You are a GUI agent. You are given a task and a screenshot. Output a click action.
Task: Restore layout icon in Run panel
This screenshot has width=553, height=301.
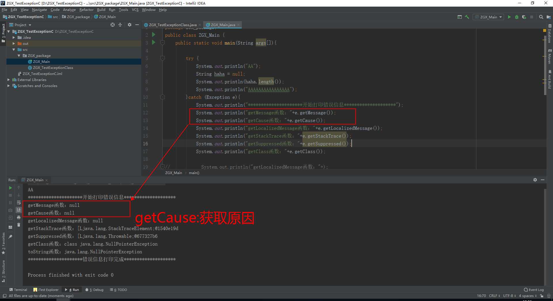click(x=10, y=227)
